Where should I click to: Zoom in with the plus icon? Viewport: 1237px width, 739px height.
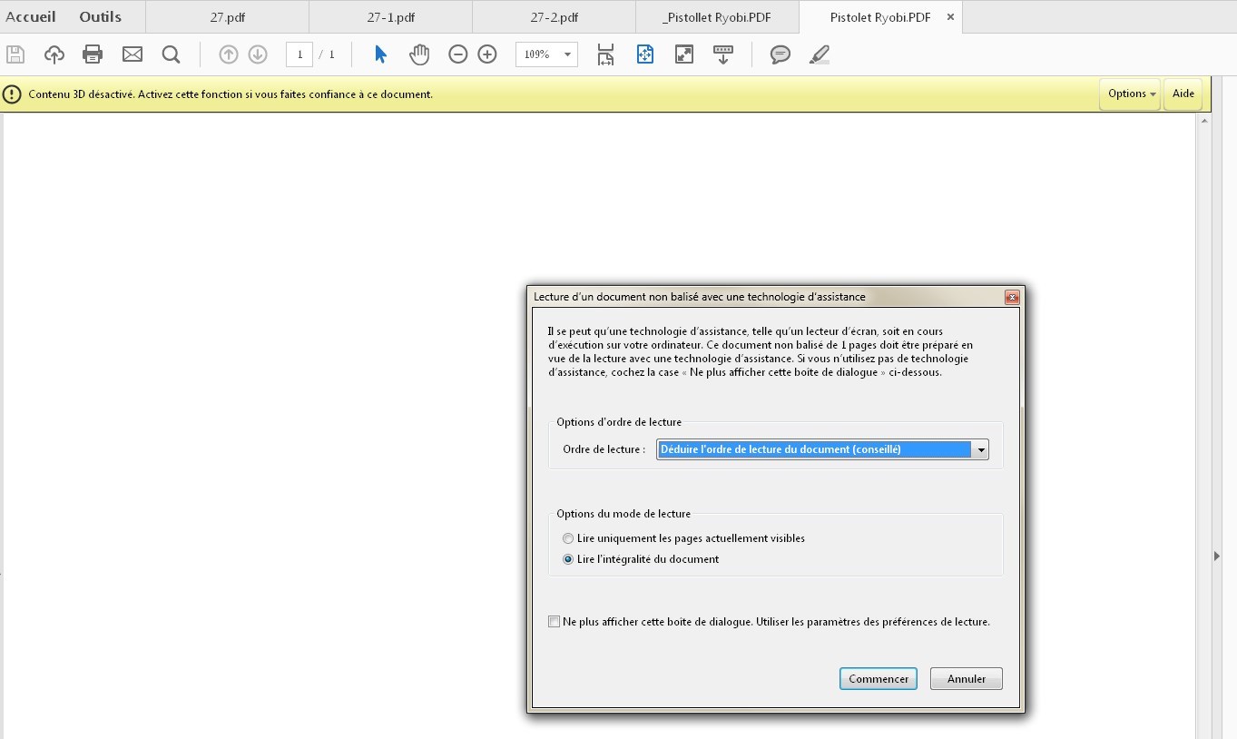click(487, 54)
